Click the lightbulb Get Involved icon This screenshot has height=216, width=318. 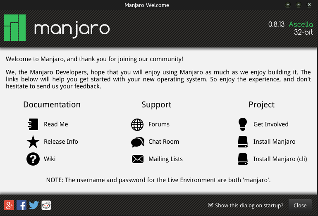tap(243, 124)
